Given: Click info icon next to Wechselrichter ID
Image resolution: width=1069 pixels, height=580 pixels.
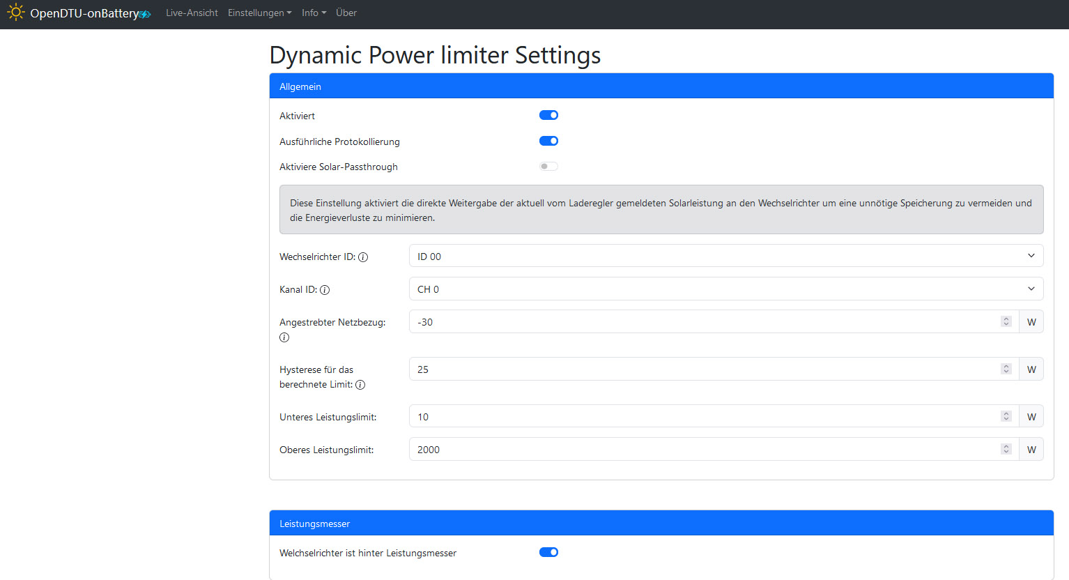Looking at the screenshot, I should [363, 257].
